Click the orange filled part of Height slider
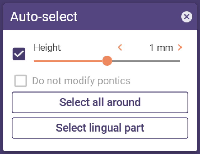Image resolution: width=200 pixels, height=154 pixels. pyautogui.click(x=68, y=61)
